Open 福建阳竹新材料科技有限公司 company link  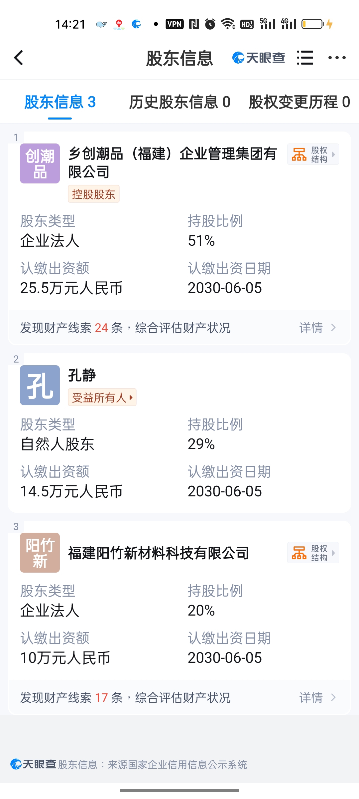tap(159, 553)
